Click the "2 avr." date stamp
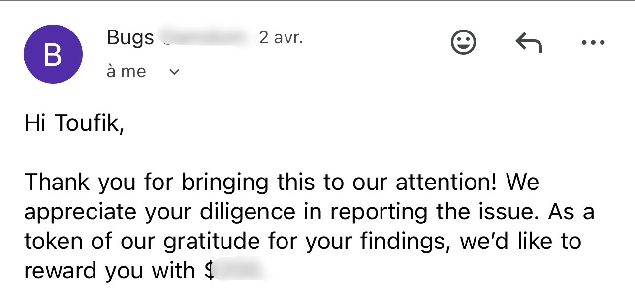Screen dimensions: 635x307 pyautogui.click(x=281, y=37)
